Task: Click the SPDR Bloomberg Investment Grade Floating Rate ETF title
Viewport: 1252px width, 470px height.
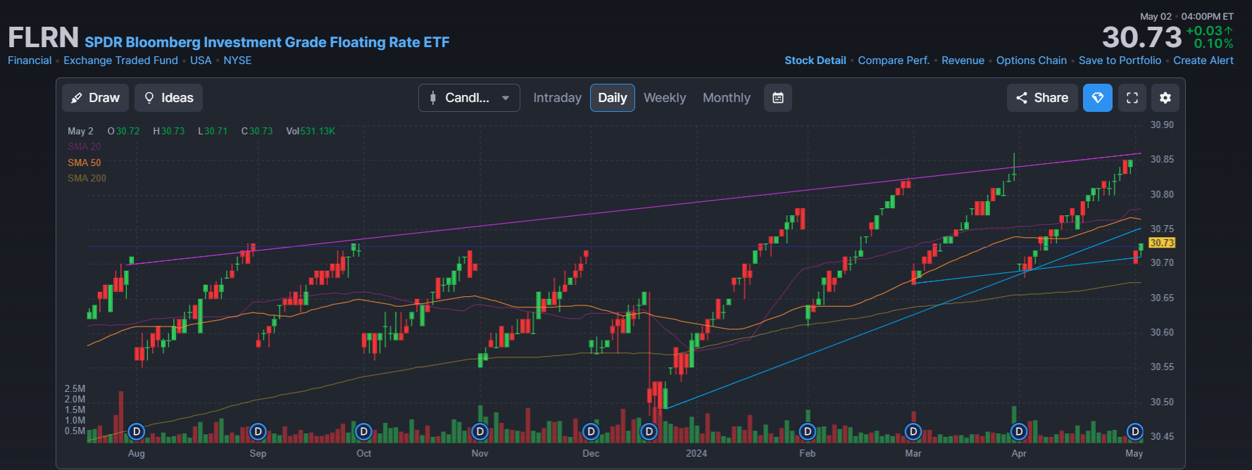Action: [x=267, y=42]
